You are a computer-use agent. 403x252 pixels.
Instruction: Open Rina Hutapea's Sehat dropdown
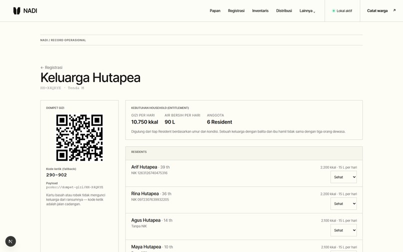343,203
